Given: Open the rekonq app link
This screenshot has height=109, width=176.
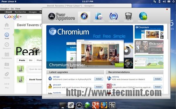Looking at the screenshot, I should coord(115,77).
